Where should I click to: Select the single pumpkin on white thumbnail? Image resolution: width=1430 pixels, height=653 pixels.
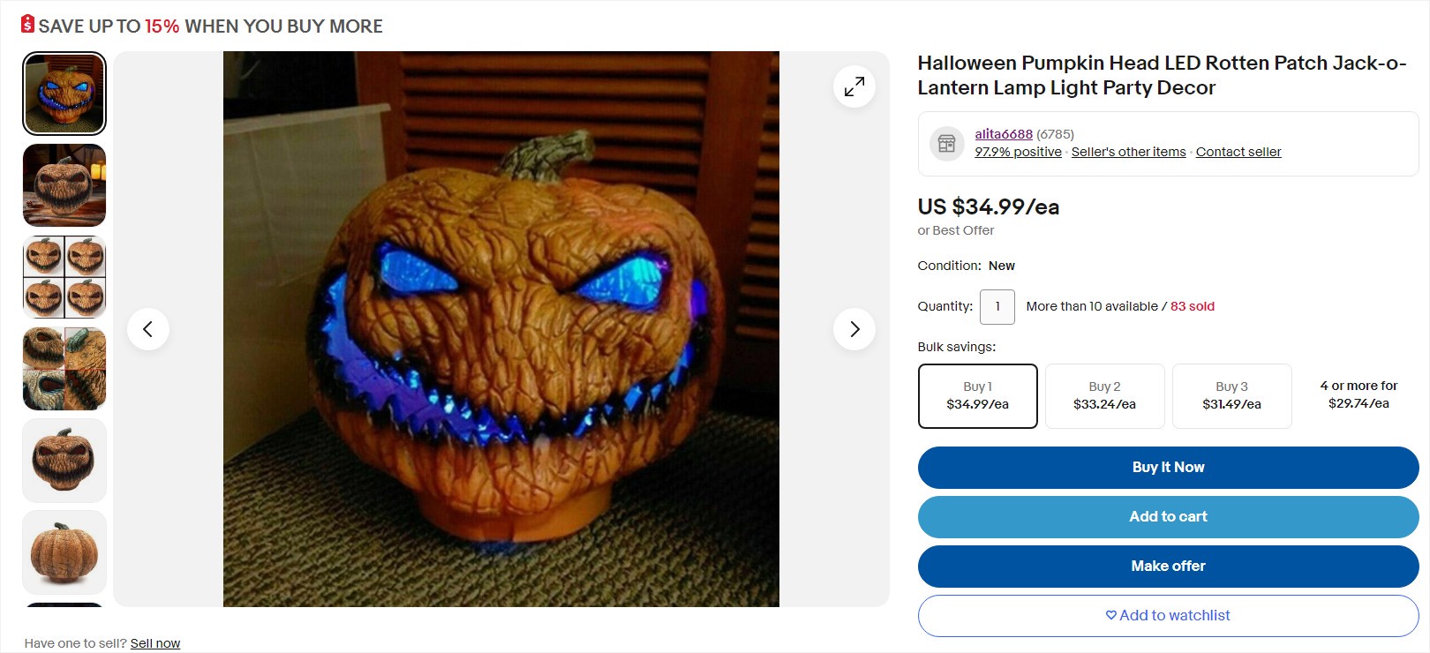tap(64, 461)
